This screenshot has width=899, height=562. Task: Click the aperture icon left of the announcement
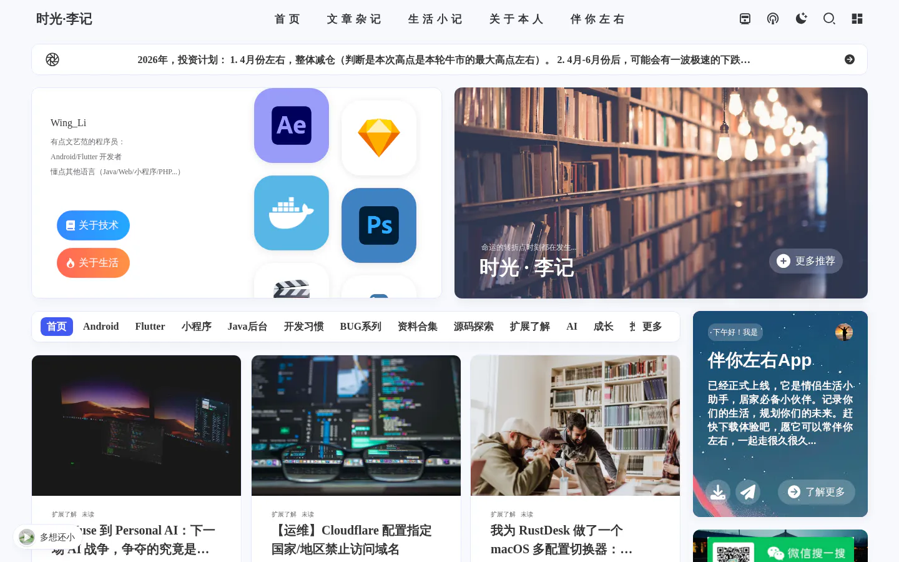(x=52, y=59)
